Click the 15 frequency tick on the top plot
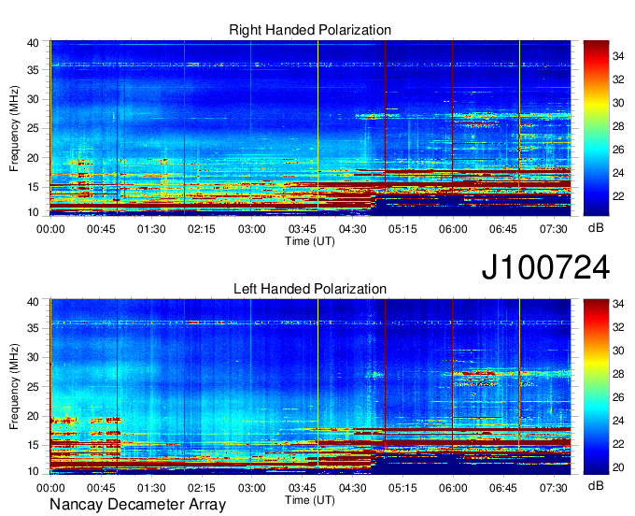Screen dimensions: 635x516 (x=33, y=187)
